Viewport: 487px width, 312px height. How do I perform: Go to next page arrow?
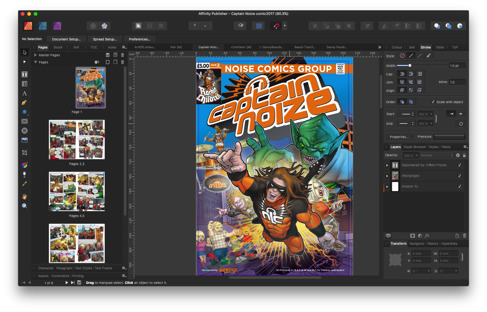67,283
